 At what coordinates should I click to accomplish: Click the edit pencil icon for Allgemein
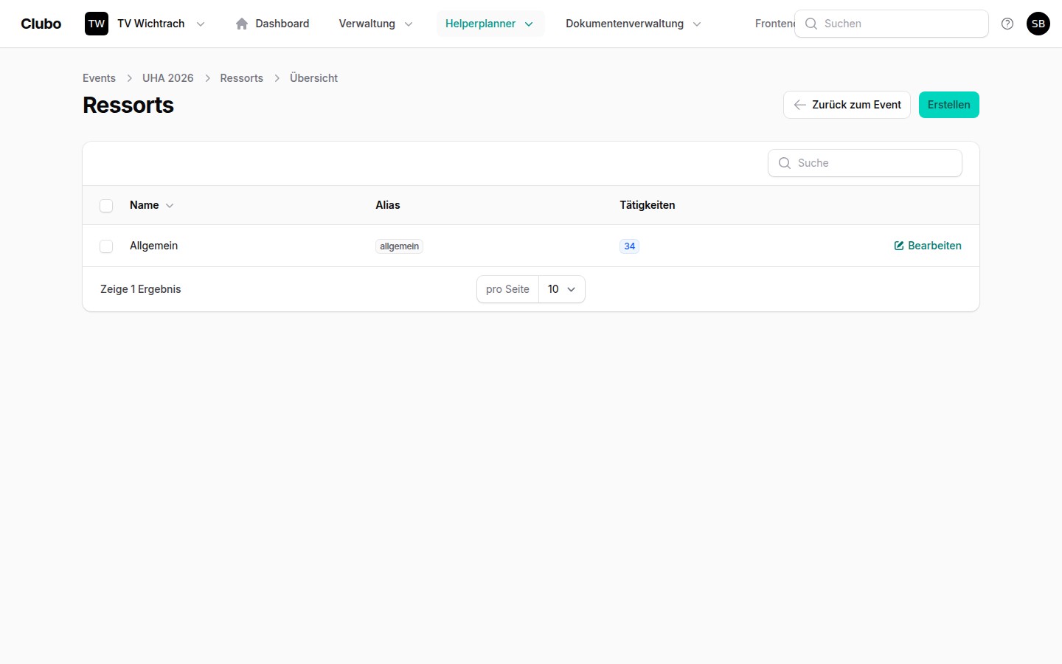899,246
